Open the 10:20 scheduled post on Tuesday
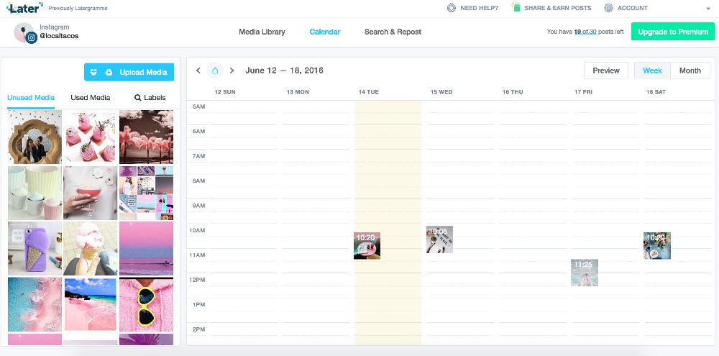 click(x=367, y=246)
